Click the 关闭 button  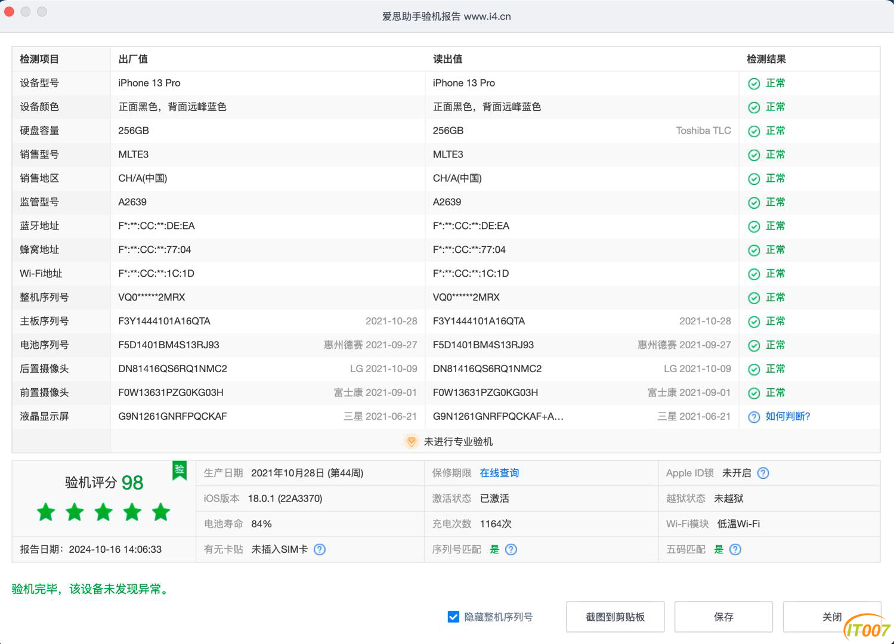click(x=832, y=617)
